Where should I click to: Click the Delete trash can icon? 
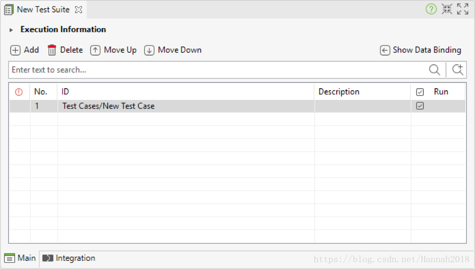click(x=52, y=50)
